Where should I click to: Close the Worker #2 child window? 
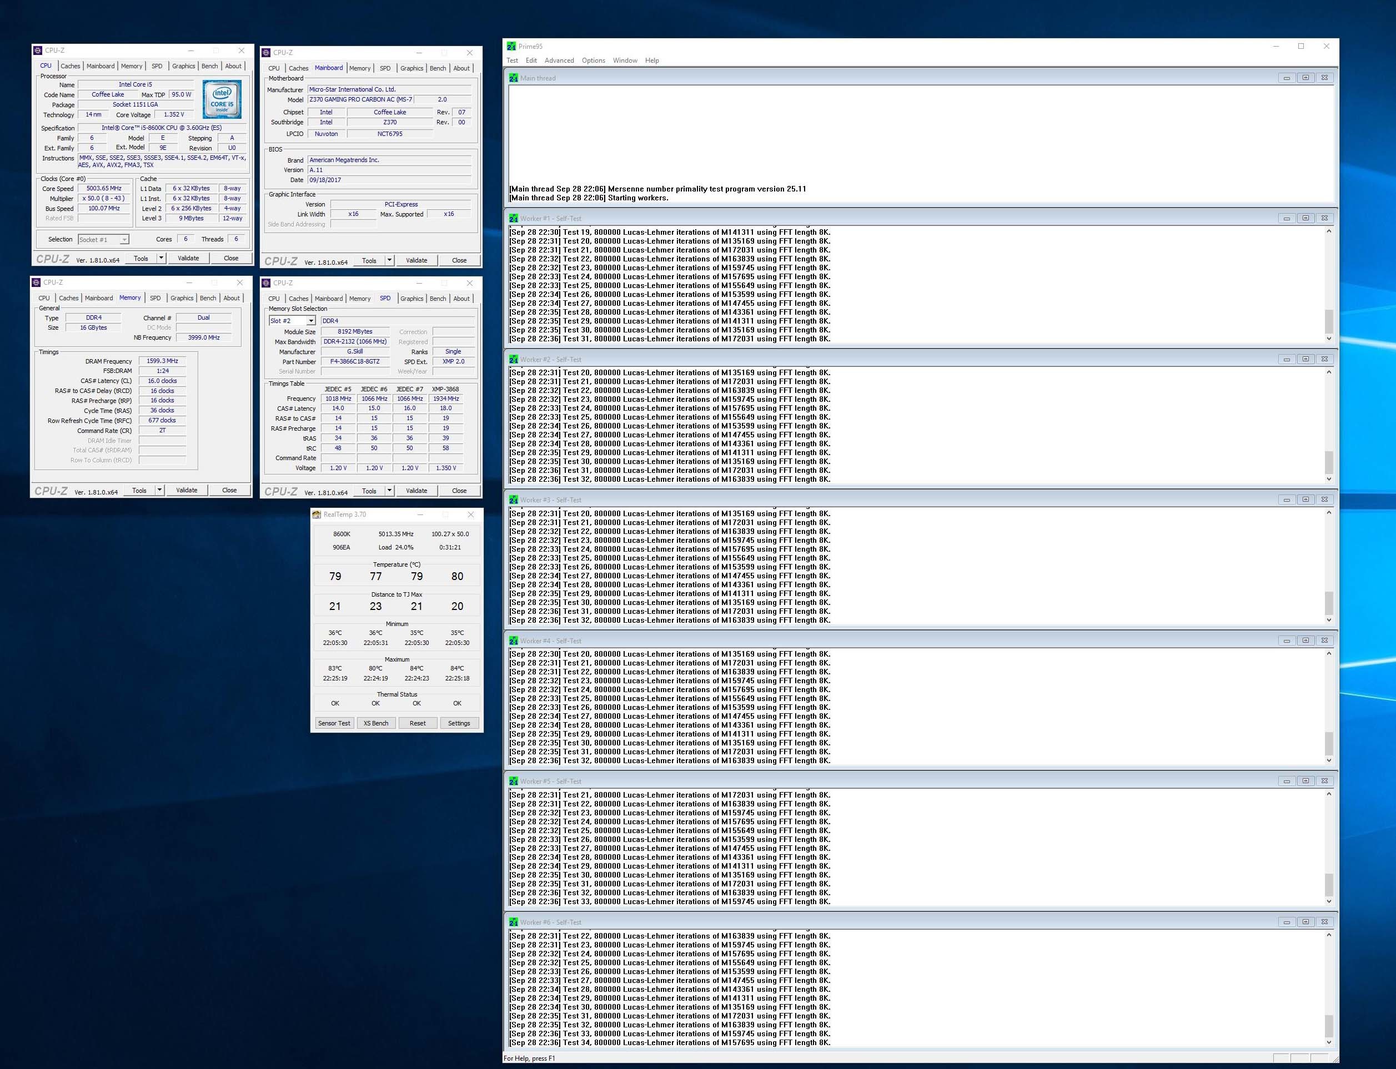1325,360
